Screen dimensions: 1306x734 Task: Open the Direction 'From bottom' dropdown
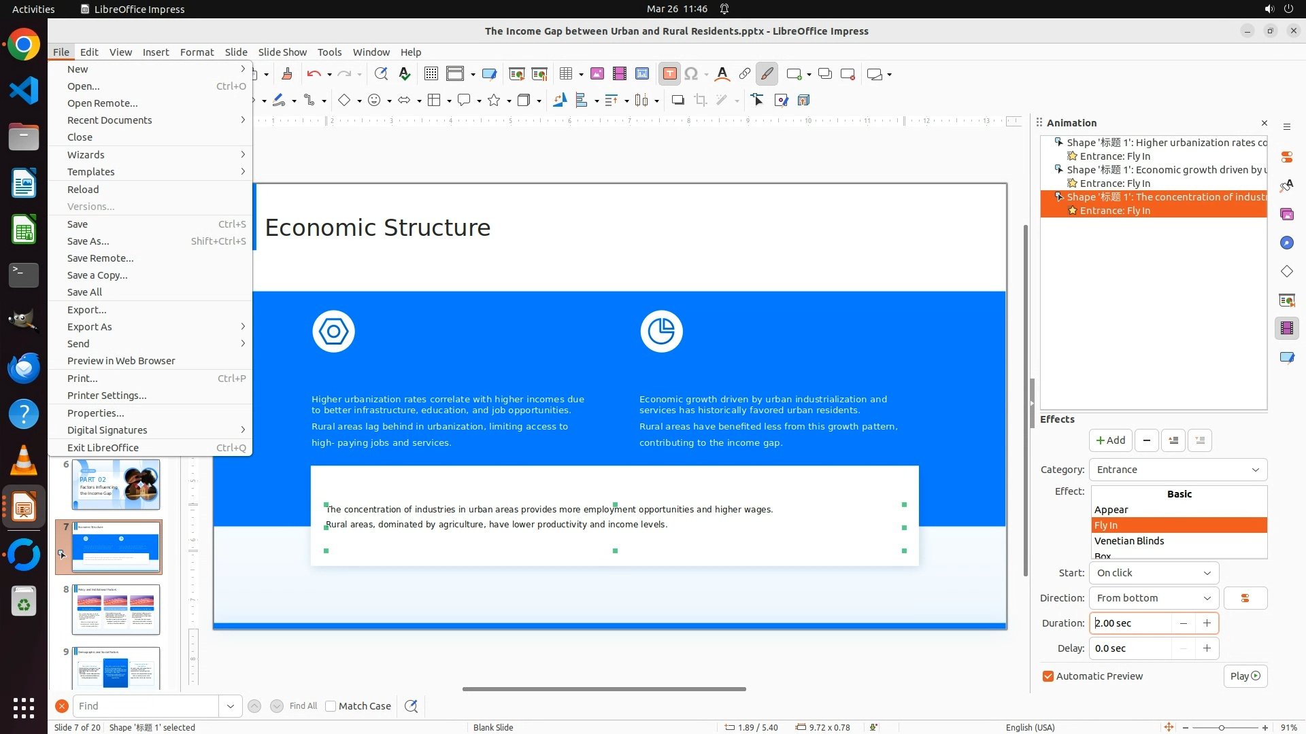[1154, 598]
